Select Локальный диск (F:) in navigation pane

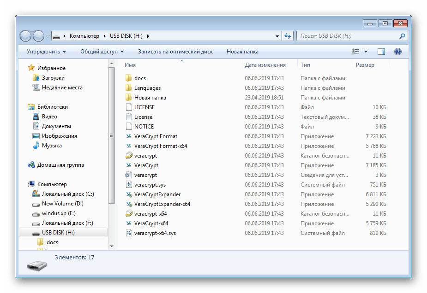coord(67,223)
